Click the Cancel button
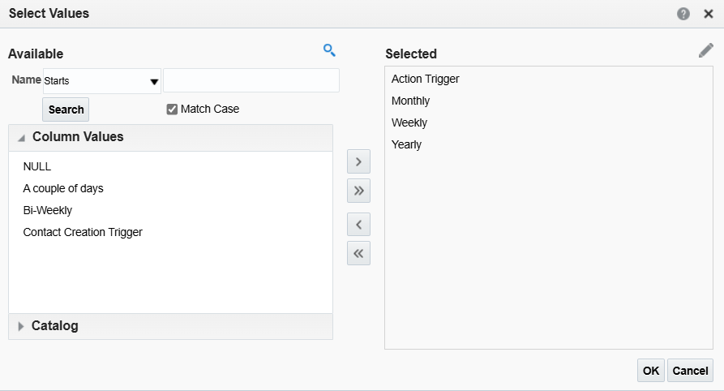724x391 pixels. click(x=690, y=371)
